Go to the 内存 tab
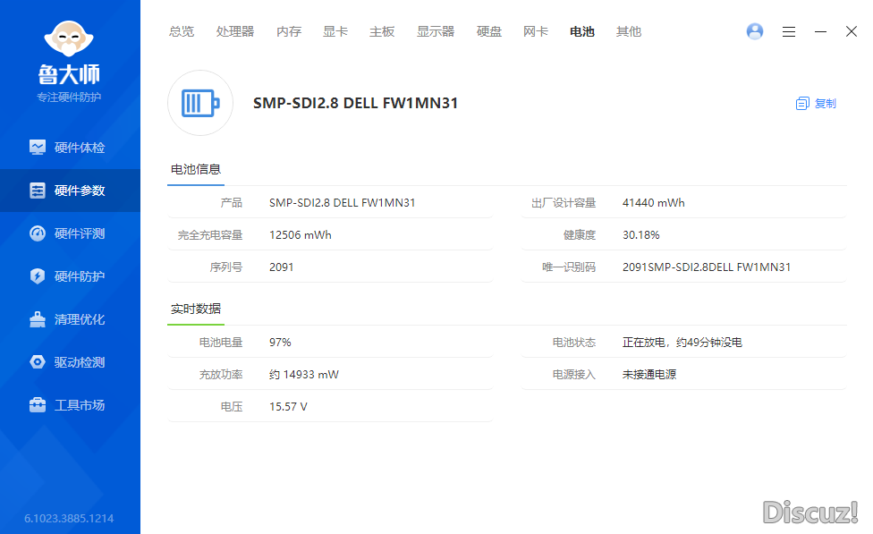The width and height of the screenshot is (873, 534). click(289, 31)
